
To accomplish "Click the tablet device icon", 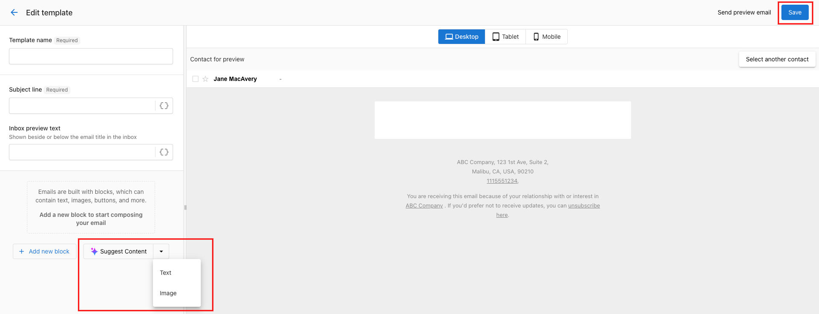I will 496,37.
